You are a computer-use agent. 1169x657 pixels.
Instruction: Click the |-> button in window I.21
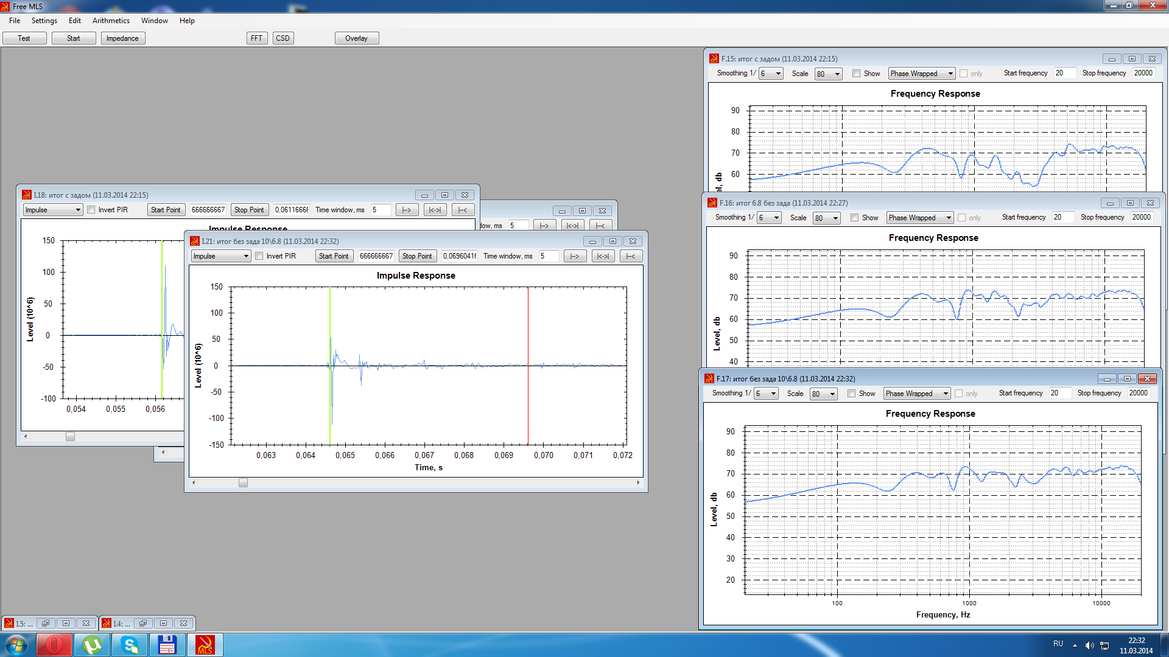click(575, 256)
